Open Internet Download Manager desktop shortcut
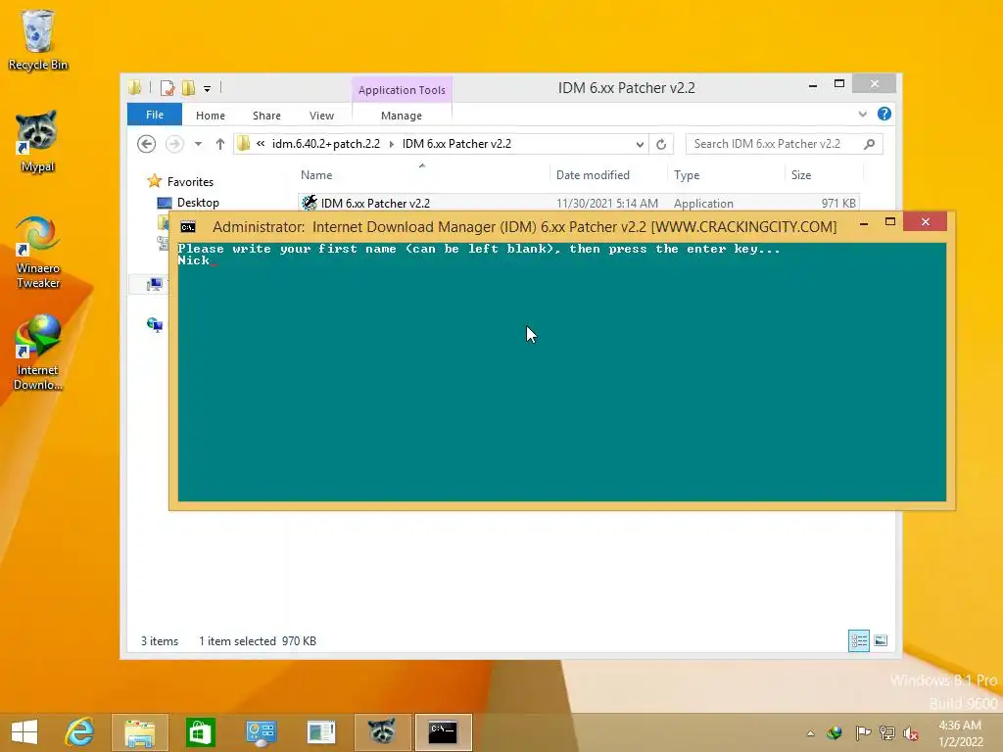Viewport: 1003px width, 752px height. pyautogui.click(x=38, y=352)
